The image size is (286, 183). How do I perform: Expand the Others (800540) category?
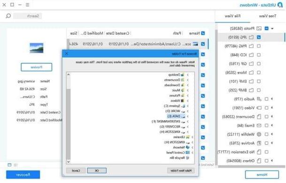pyautogui.click(x=272, y=160)
